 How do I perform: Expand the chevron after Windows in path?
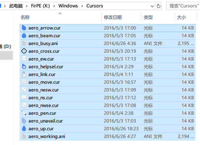82,6
